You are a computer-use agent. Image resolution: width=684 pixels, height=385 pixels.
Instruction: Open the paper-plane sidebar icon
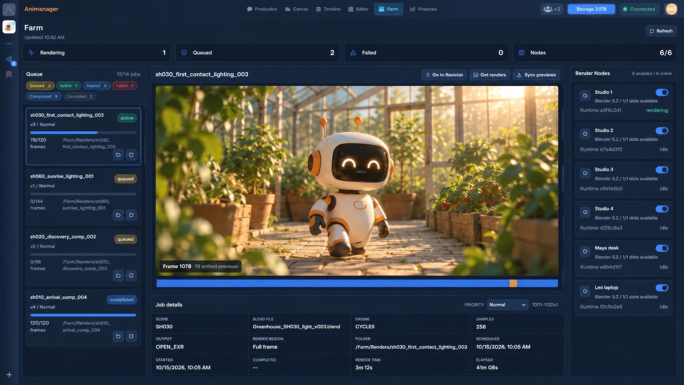9,60
